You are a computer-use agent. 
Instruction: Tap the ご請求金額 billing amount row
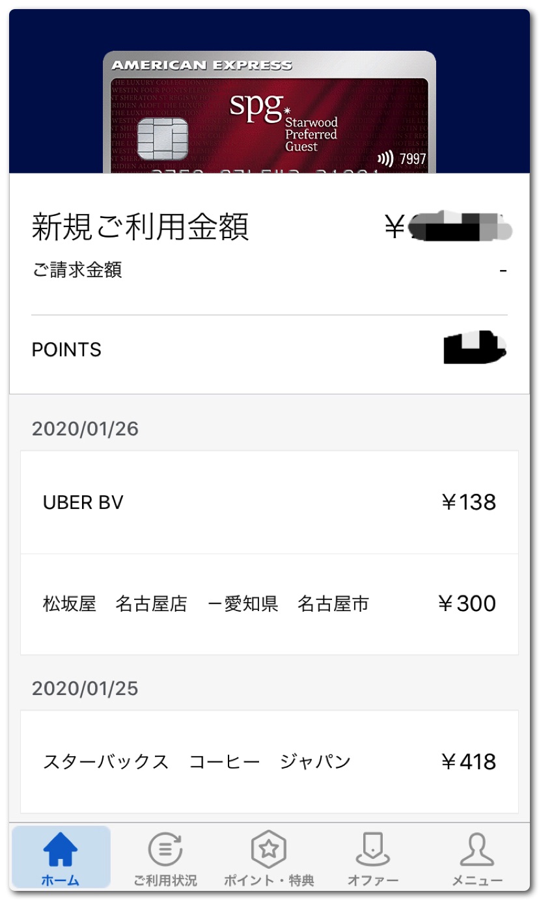(269, 269)
